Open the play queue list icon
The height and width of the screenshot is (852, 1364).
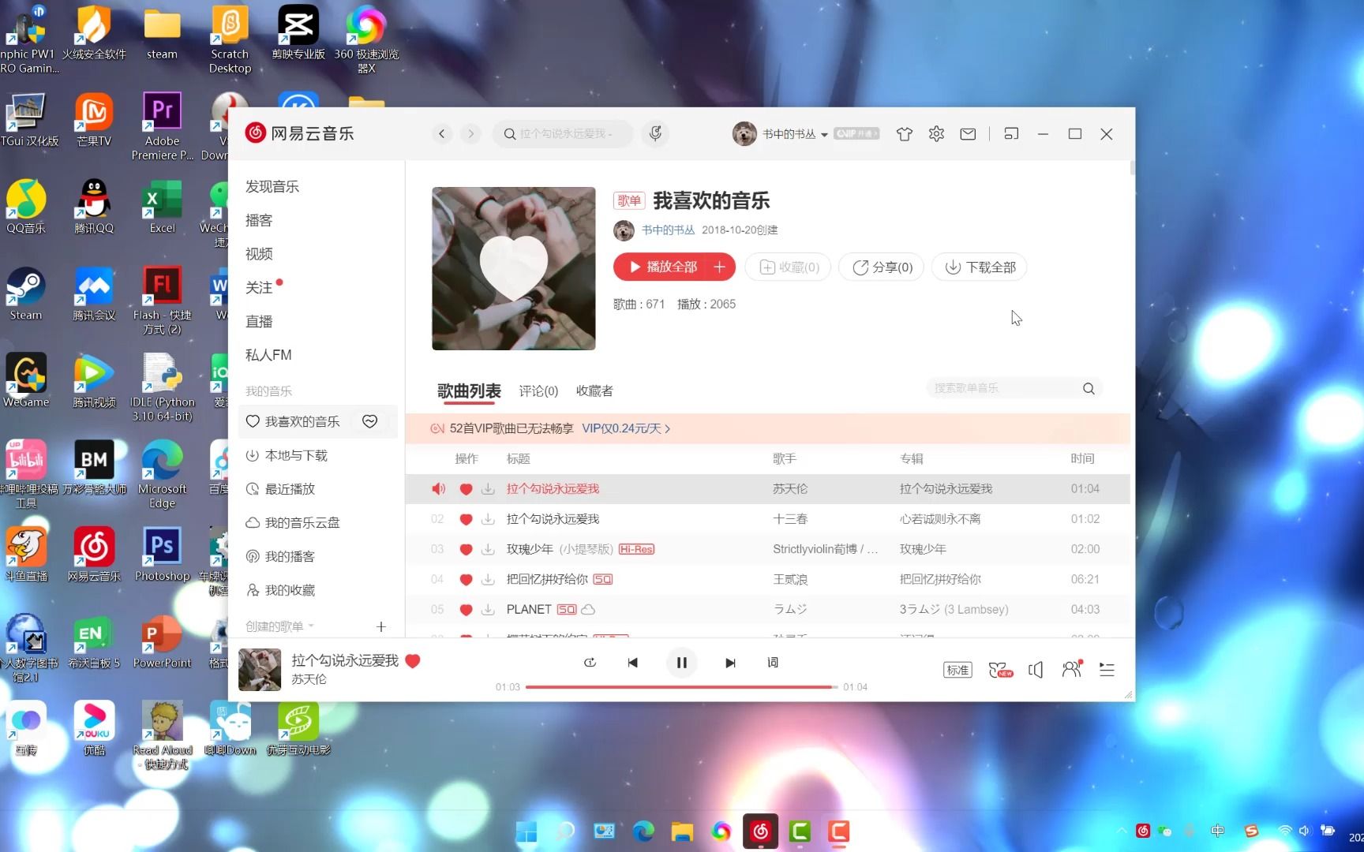point(1107,670)
